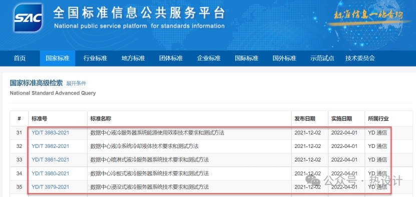Select title 数据中心冷板式液冷服务器系统技术要求和测试方法
416x197 pixels.
click(149, 173)
